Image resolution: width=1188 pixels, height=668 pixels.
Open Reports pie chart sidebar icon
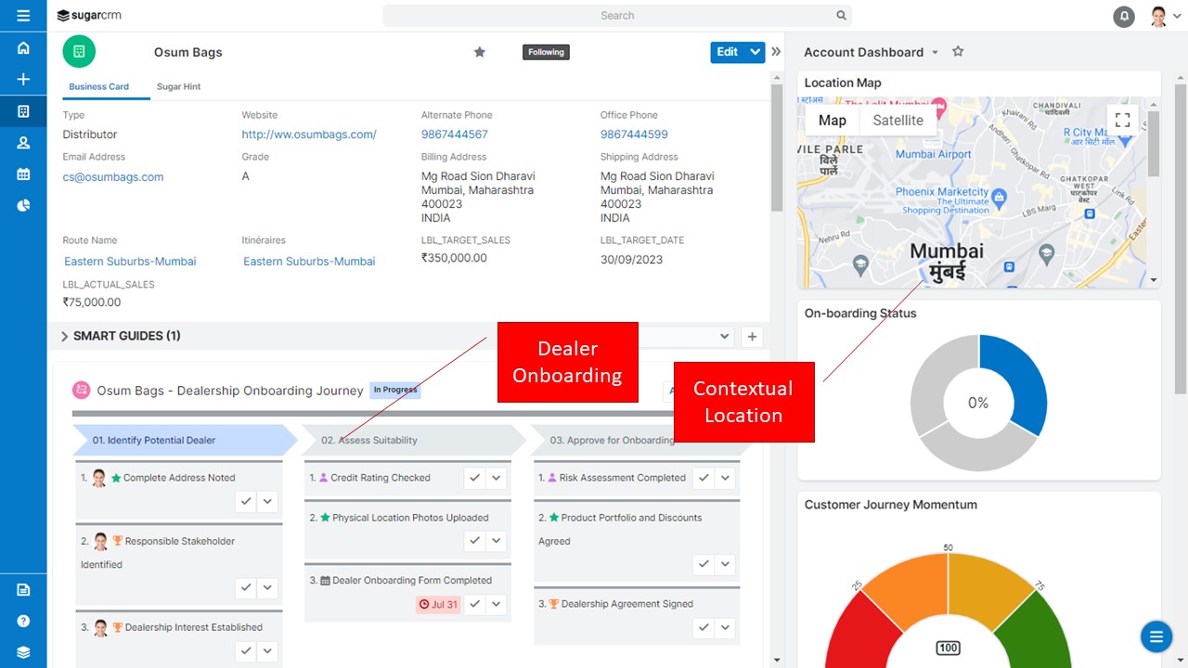(23, 206)
